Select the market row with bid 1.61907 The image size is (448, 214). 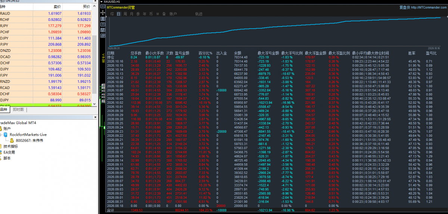(x=46, y=13)
